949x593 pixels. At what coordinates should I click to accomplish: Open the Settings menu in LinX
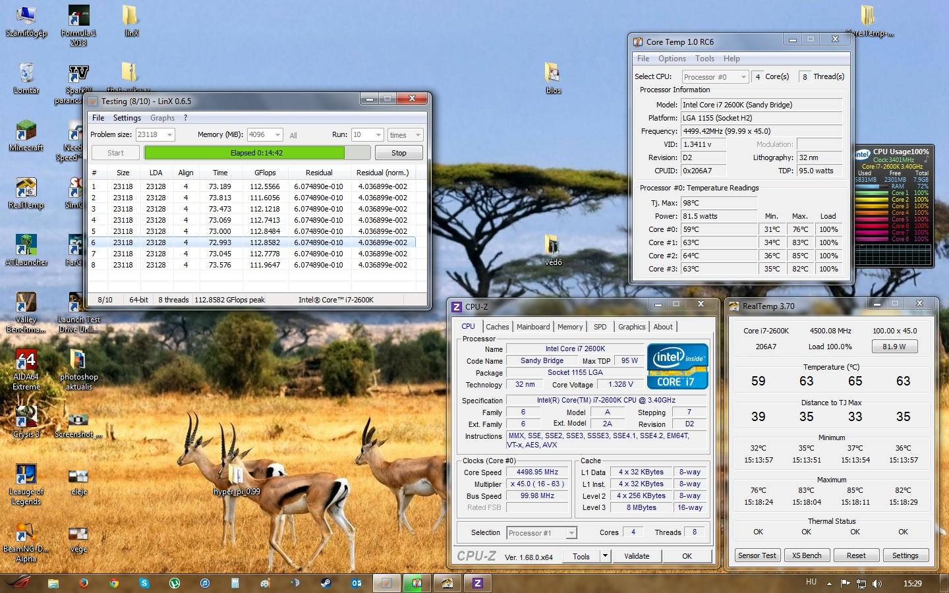pyautogui.click(x=127, y=118)
